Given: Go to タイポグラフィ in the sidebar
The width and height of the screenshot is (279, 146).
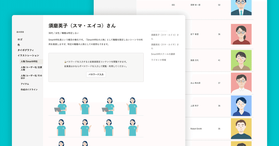Looking at the screenshot, I should click(x=25, y=50).
